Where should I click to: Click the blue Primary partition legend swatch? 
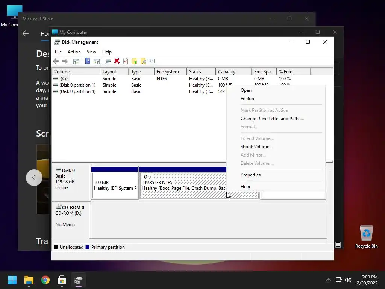(87, 247)
